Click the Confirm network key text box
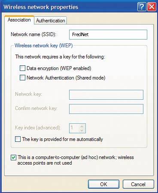This screenshot has height=193, width=158. (x=106, y=109)
